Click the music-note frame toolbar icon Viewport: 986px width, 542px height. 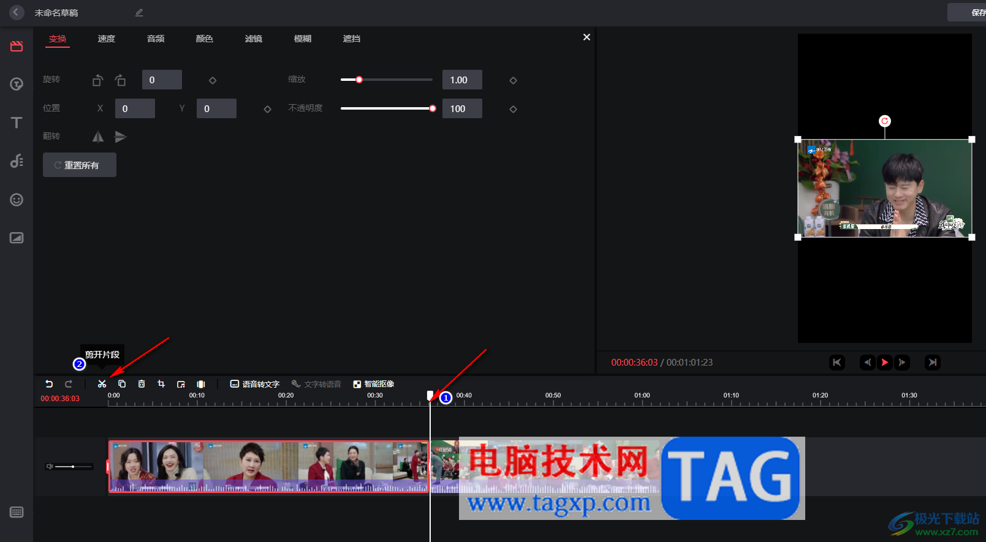[181, 384]
